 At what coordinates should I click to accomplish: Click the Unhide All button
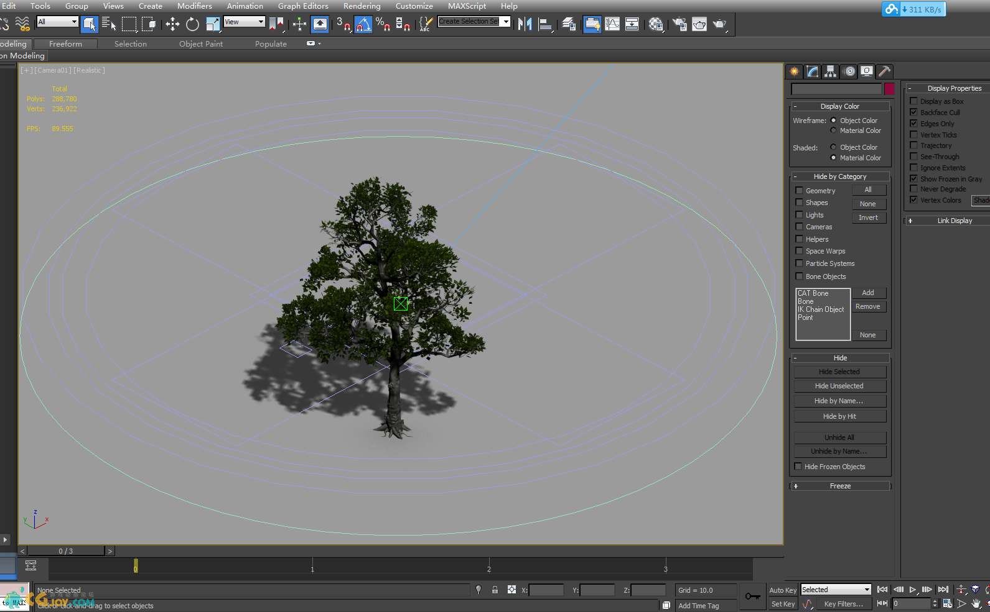pos(839,437)
